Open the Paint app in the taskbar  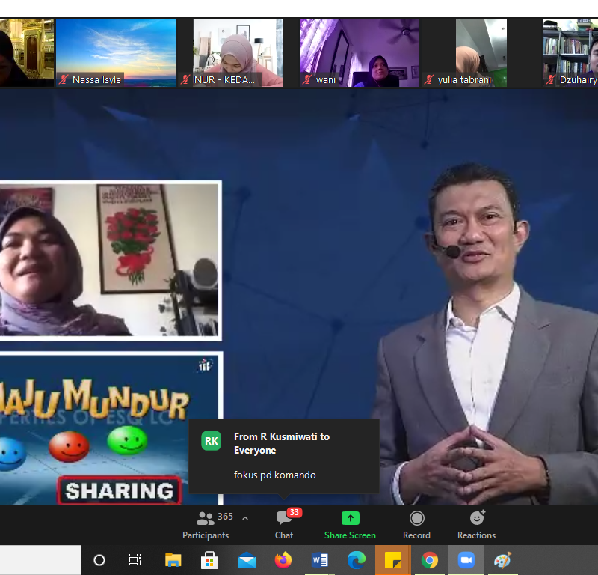[x=503, y=560]
